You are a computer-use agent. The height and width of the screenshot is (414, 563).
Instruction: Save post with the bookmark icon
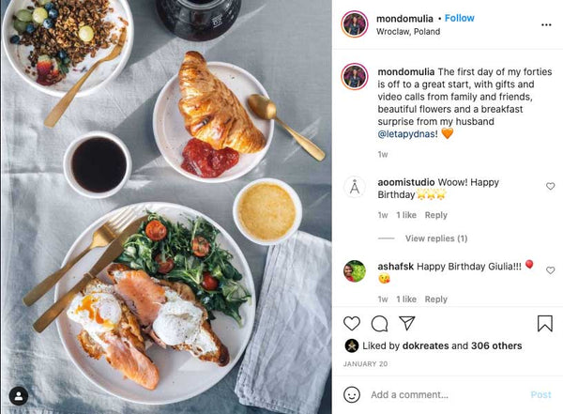[544, 323]
